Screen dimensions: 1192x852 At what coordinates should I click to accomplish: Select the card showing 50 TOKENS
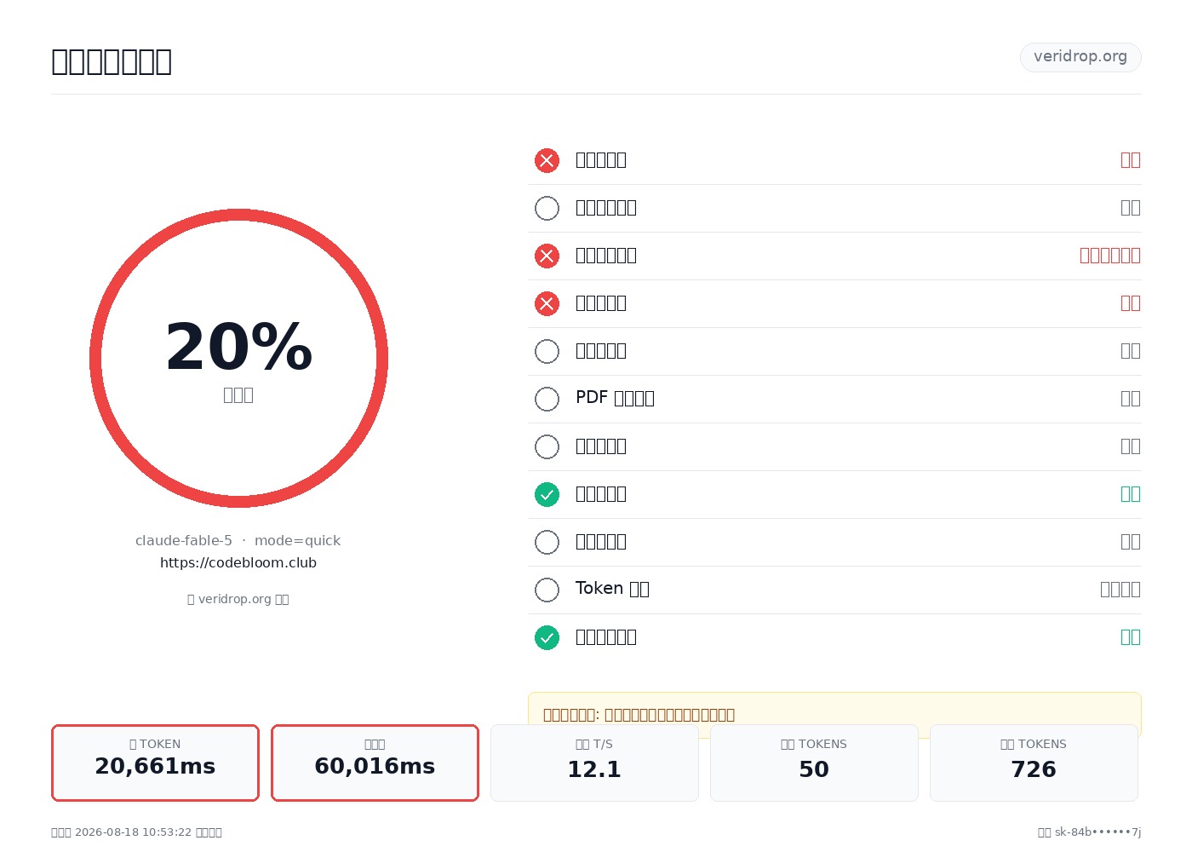(x=814, y=763)
